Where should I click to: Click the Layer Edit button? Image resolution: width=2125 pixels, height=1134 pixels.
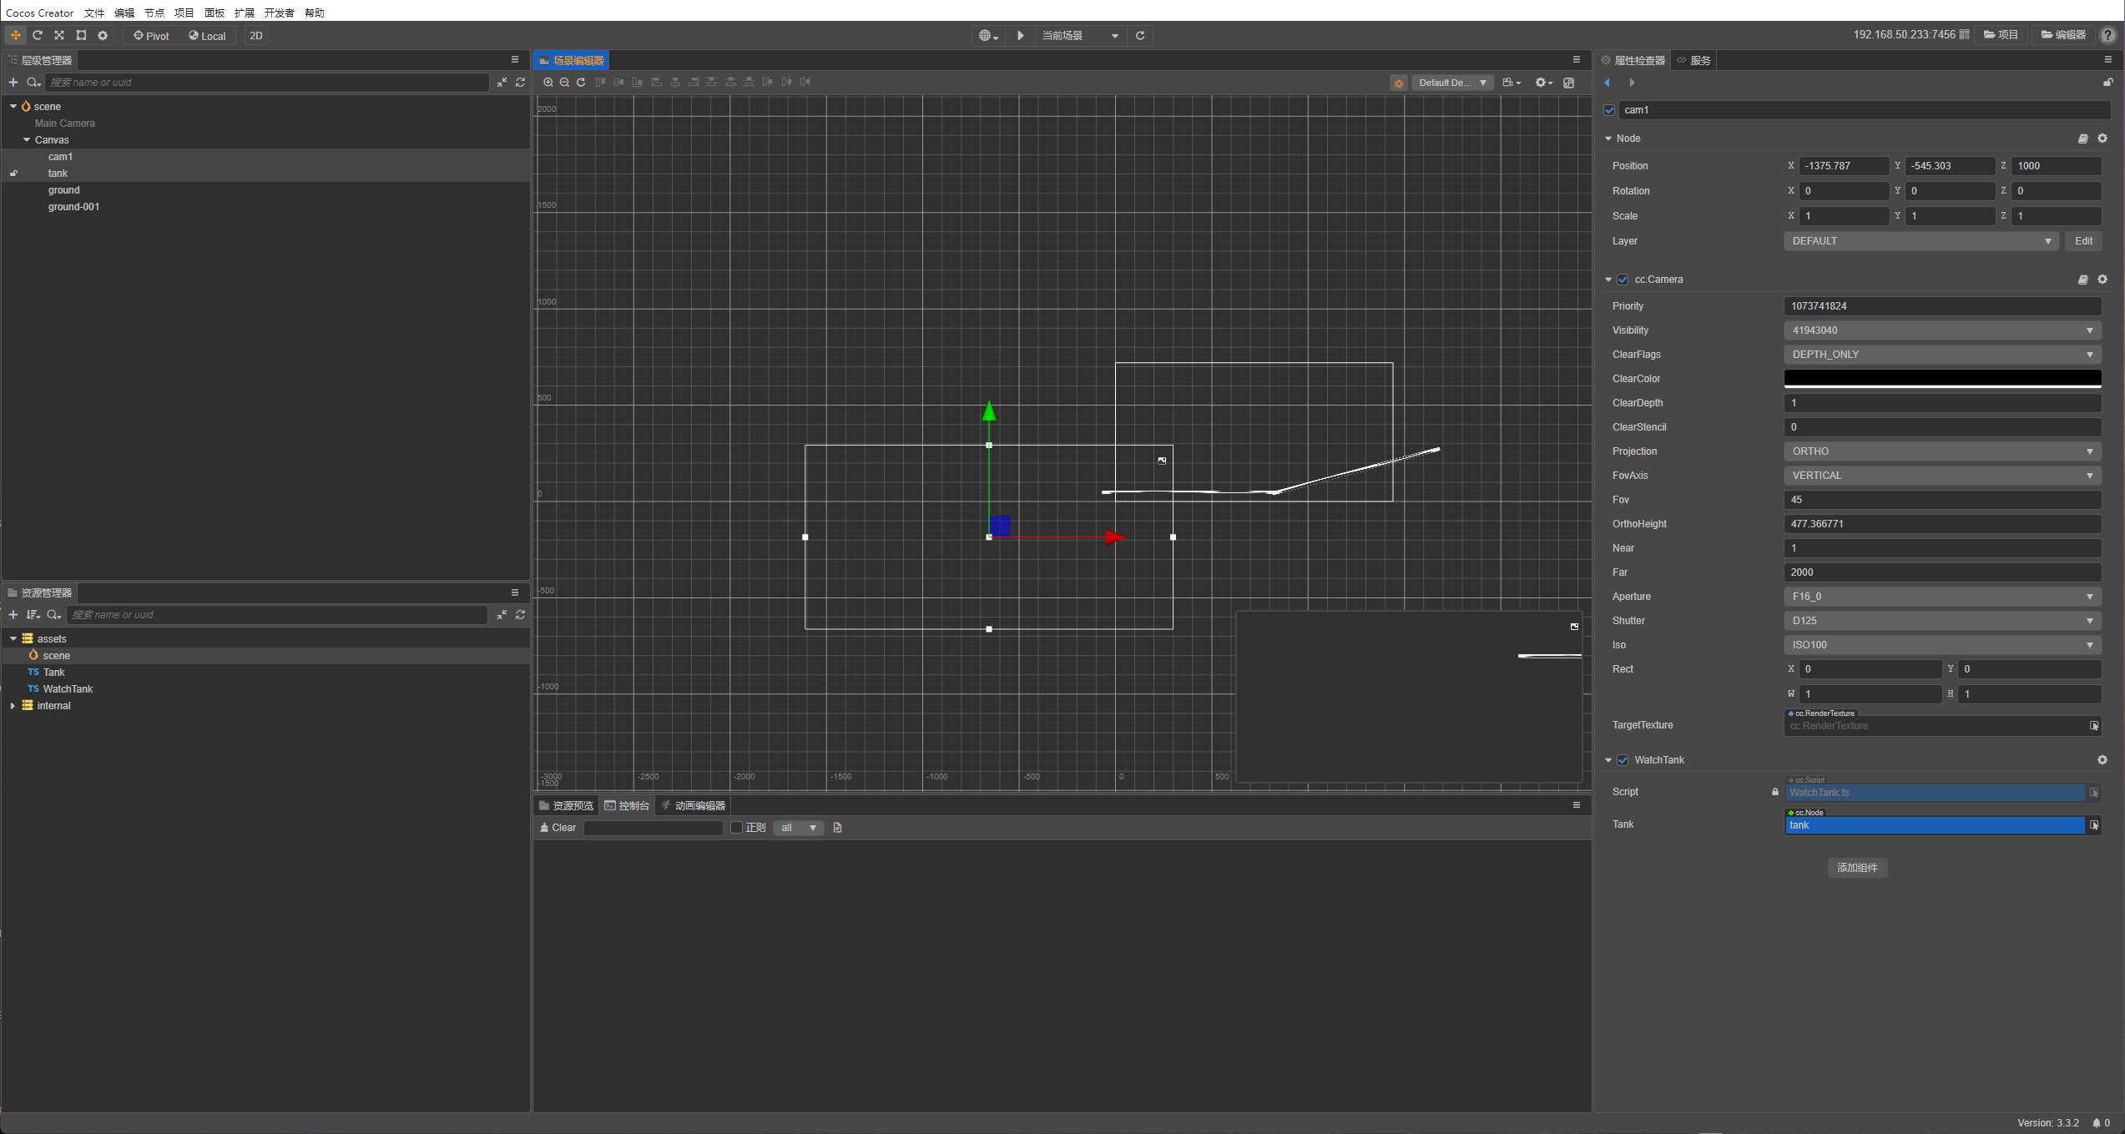[x=2083, y=241]
